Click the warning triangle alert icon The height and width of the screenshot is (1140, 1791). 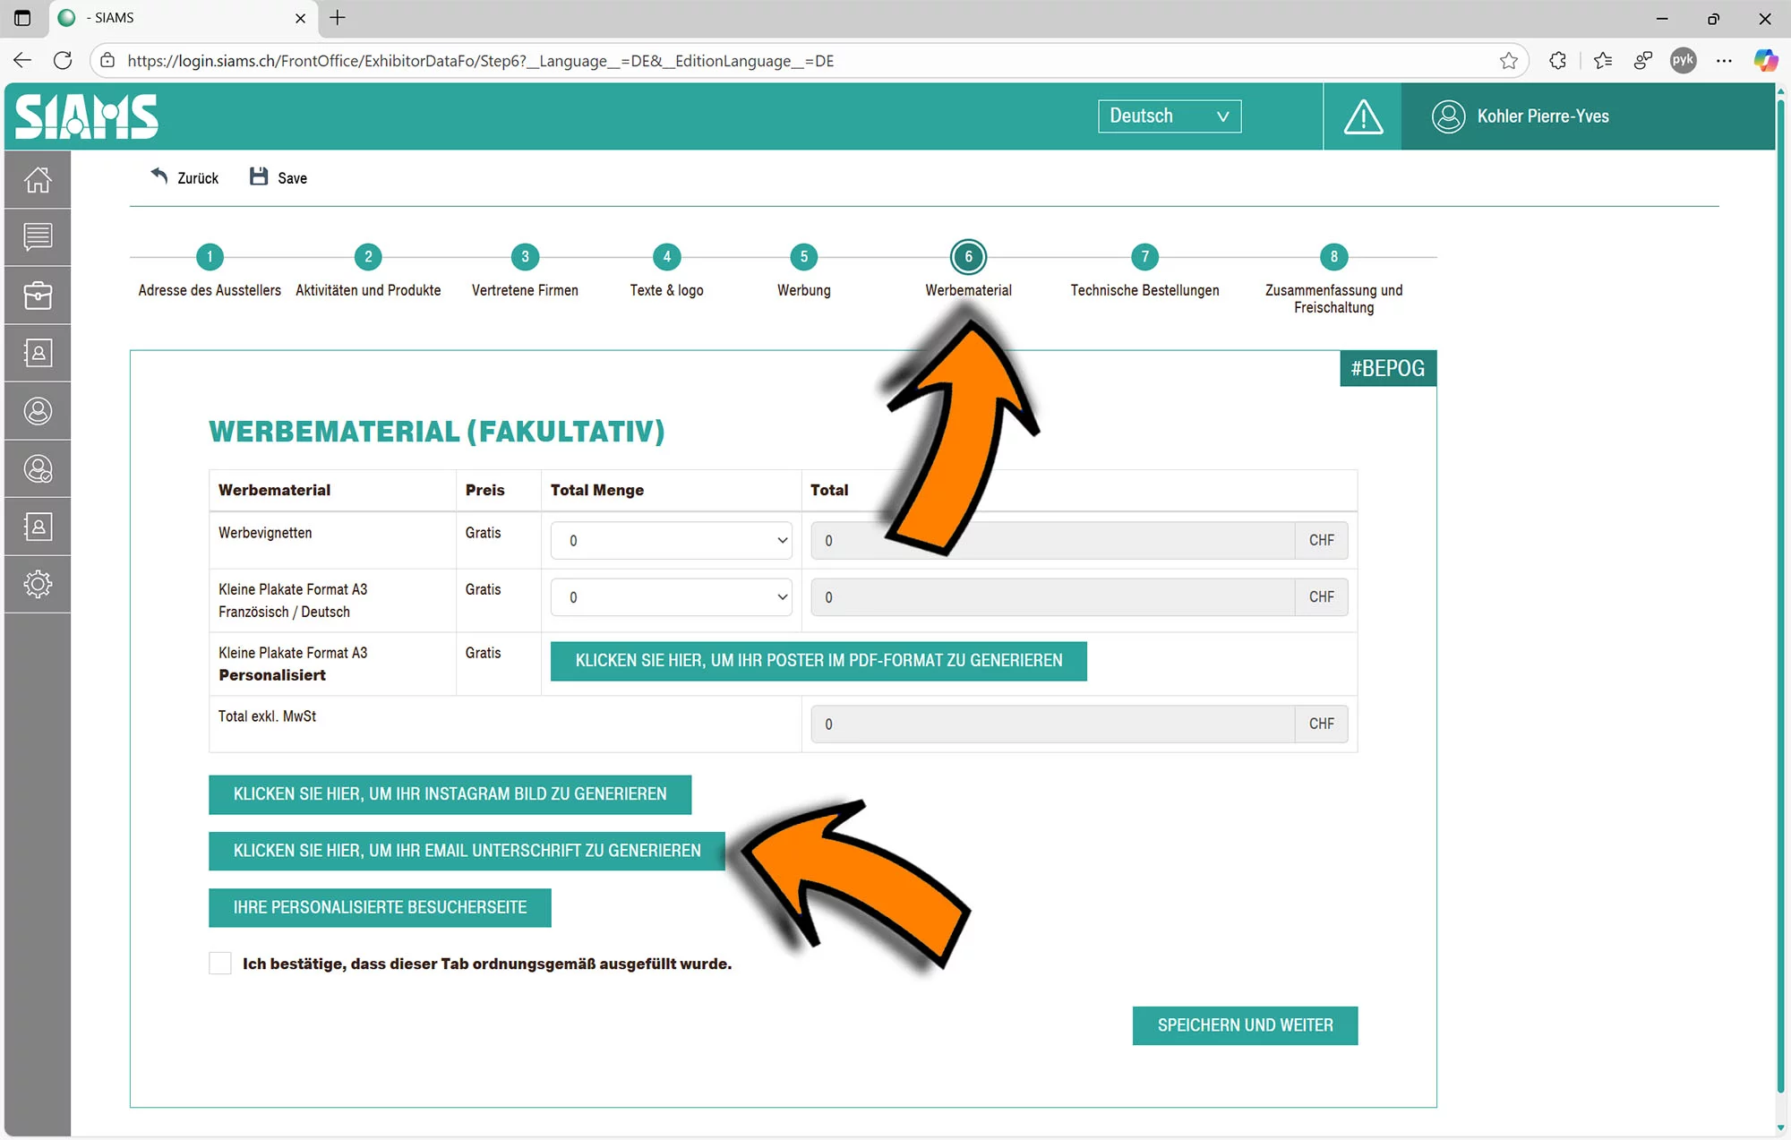point(1363,116)
